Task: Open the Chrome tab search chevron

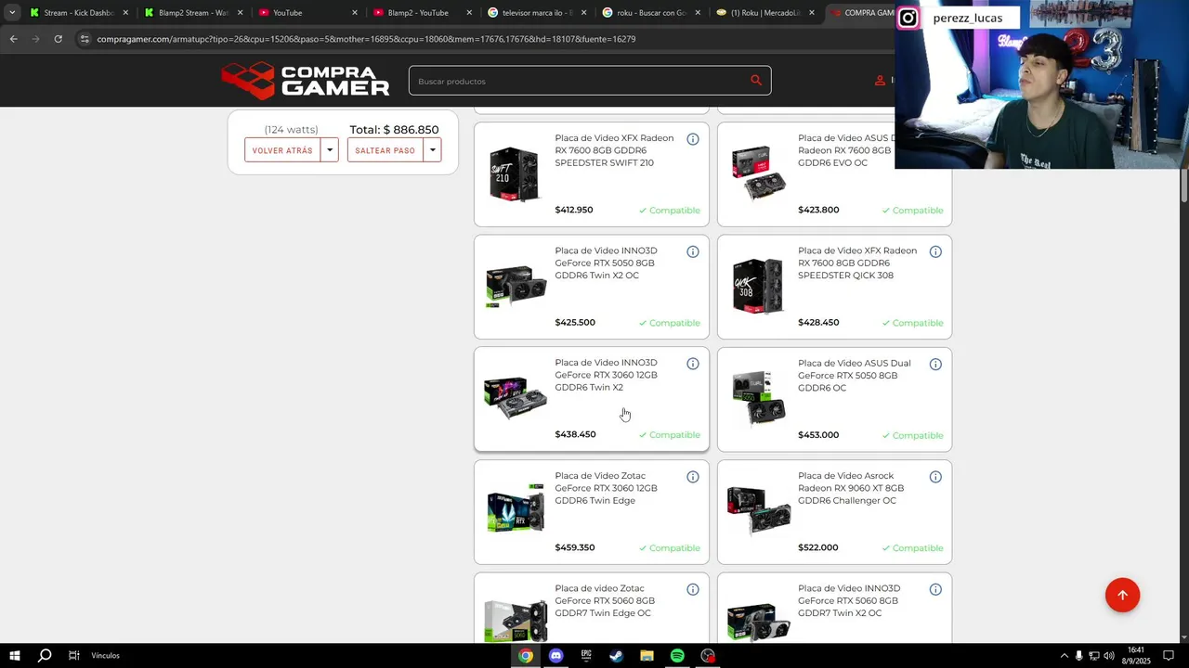Action: (x=11, y=13)
